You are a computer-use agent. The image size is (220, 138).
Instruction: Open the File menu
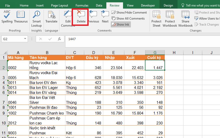click(x=8, y=5)
